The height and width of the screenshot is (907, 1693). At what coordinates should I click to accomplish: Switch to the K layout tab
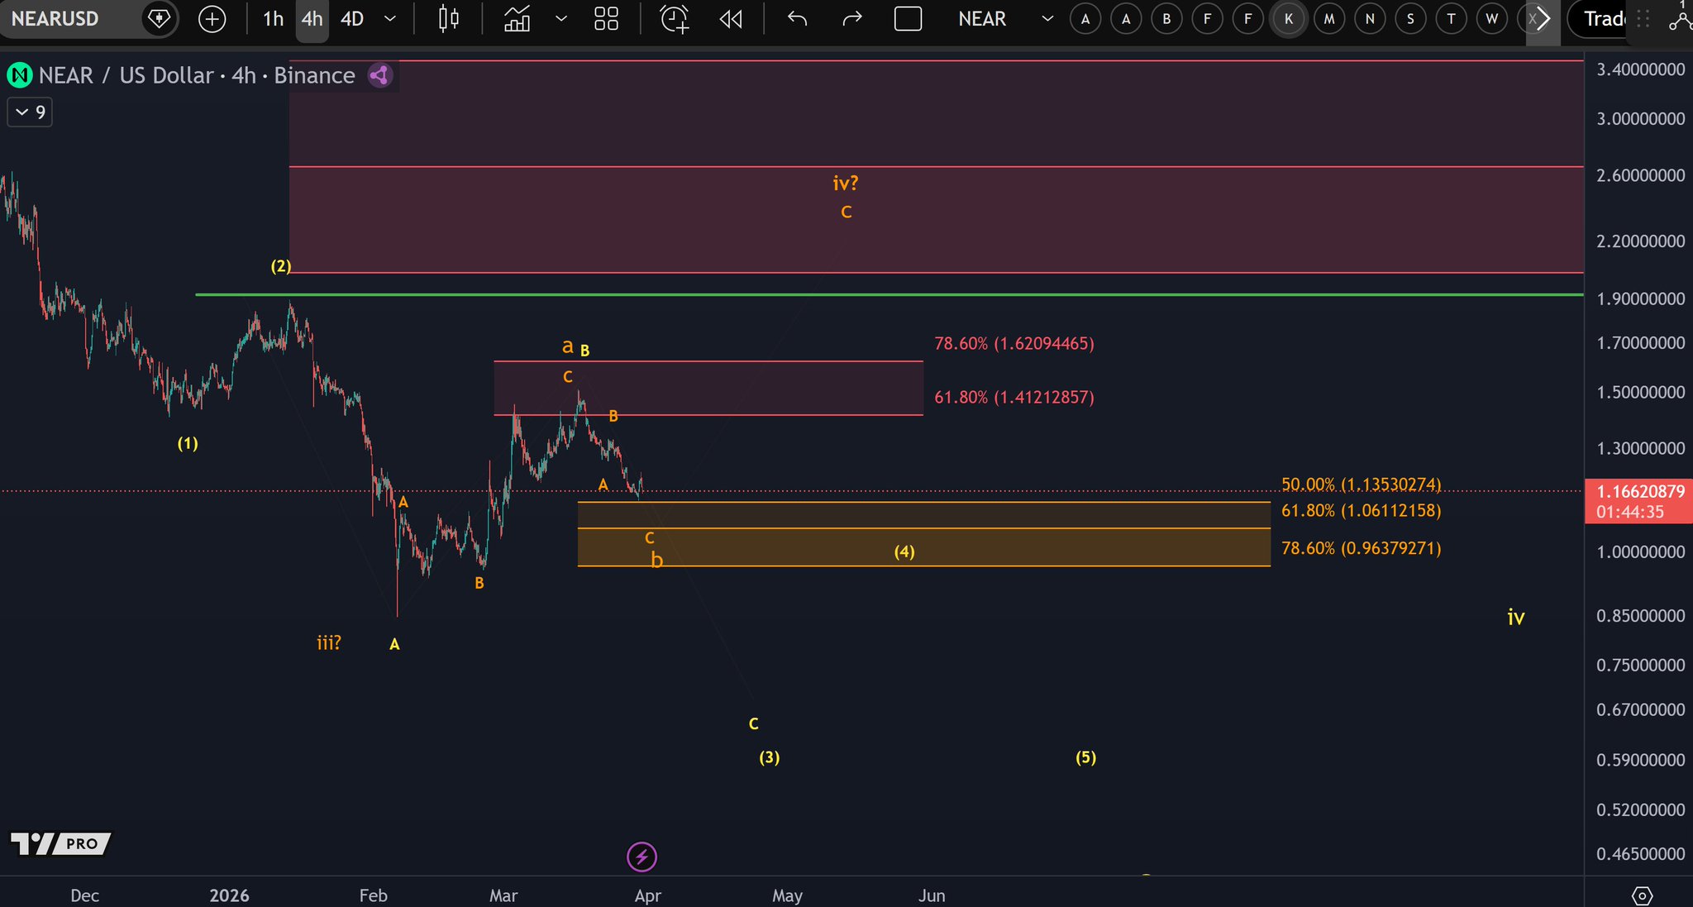pos(1288,18)
